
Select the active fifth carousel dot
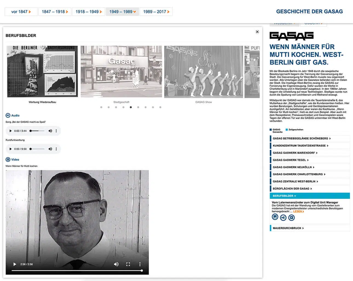coord(131,107)
